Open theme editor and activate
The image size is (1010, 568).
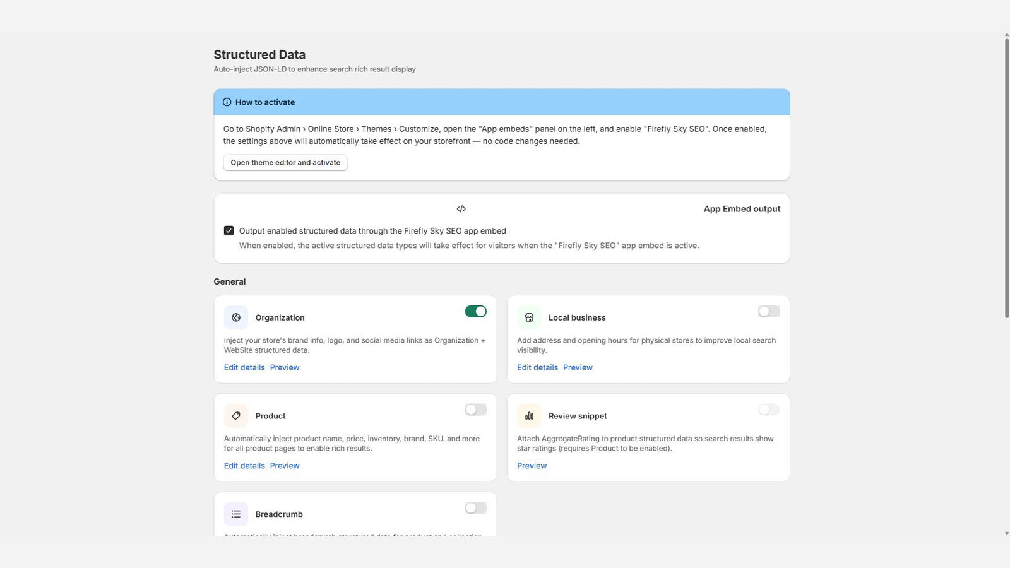[x=285, y=163]
